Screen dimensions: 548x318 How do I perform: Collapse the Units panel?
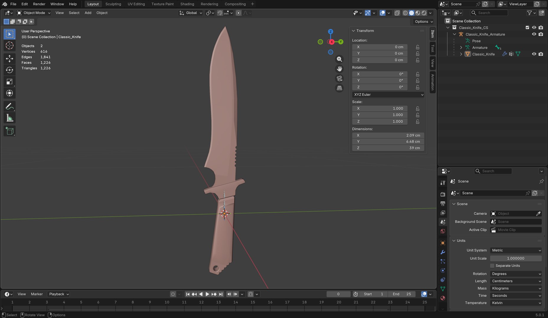click(x=454, y=241)
